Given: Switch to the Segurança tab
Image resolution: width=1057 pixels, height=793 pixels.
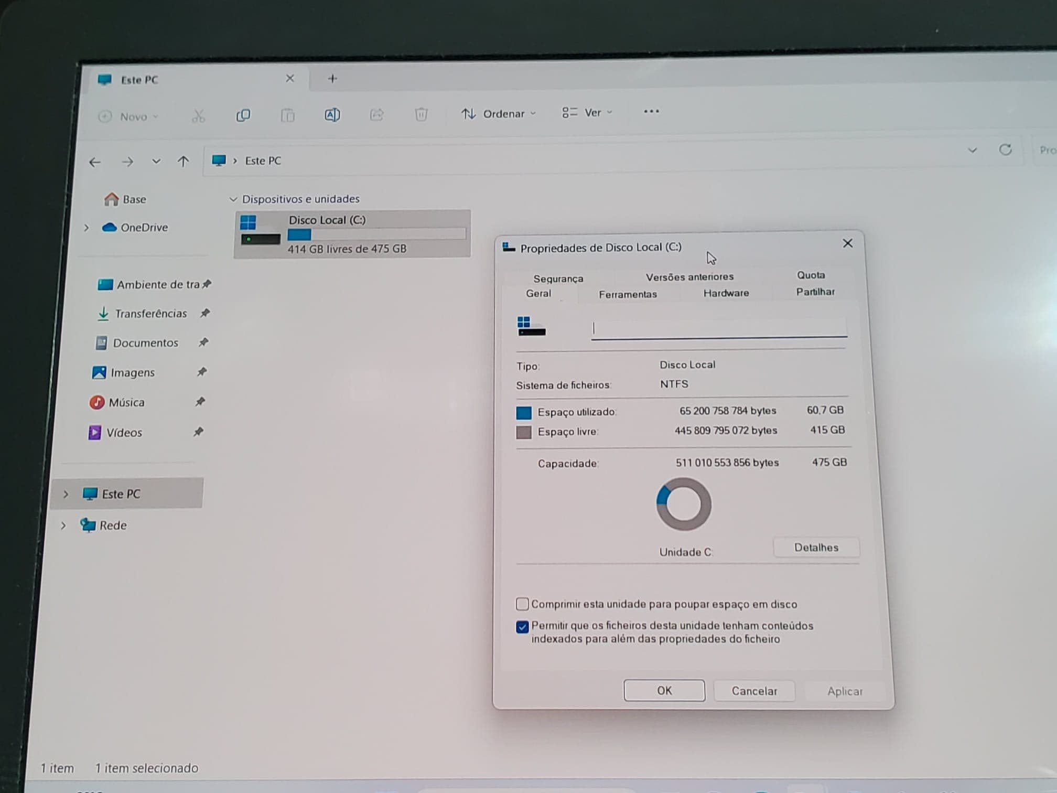Looking at the screenshot, I should 558,278.
